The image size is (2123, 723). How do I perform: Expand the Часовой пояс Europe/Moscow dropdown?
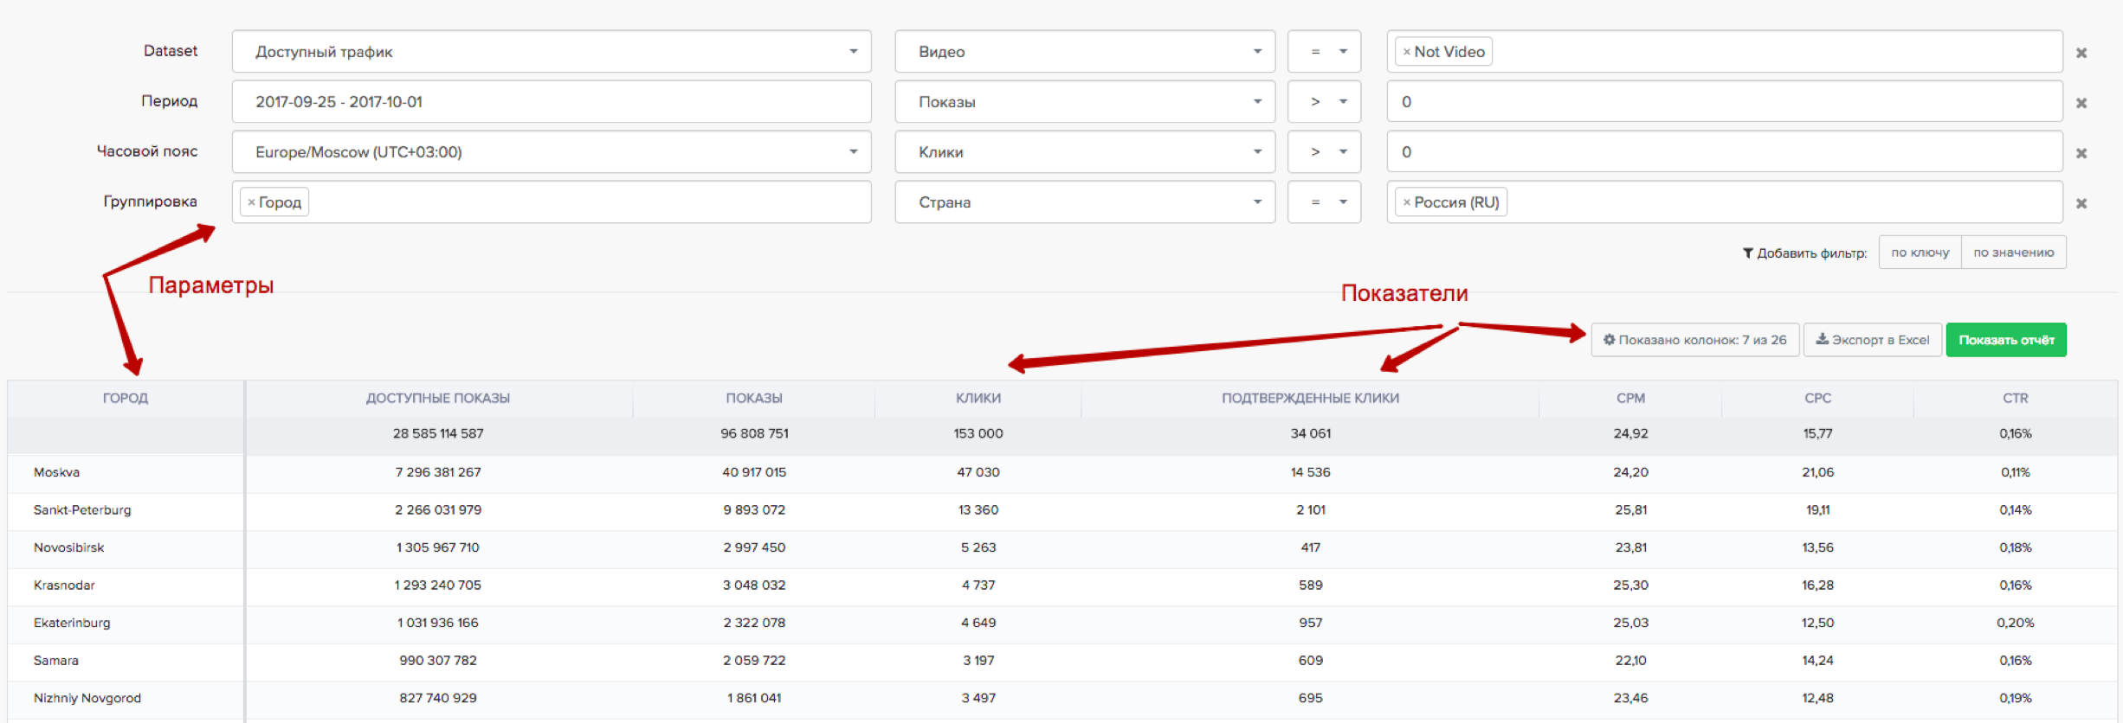(552, 152)
